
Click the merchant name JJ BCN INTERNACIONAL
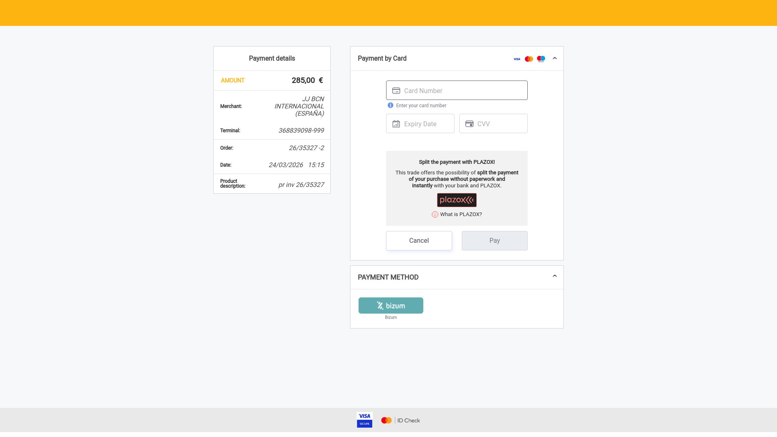pos(299,106)
